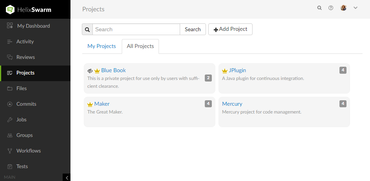Click the private eye icon on Blue Book
This screenshot has width=370, height=181.
point(90,71)
